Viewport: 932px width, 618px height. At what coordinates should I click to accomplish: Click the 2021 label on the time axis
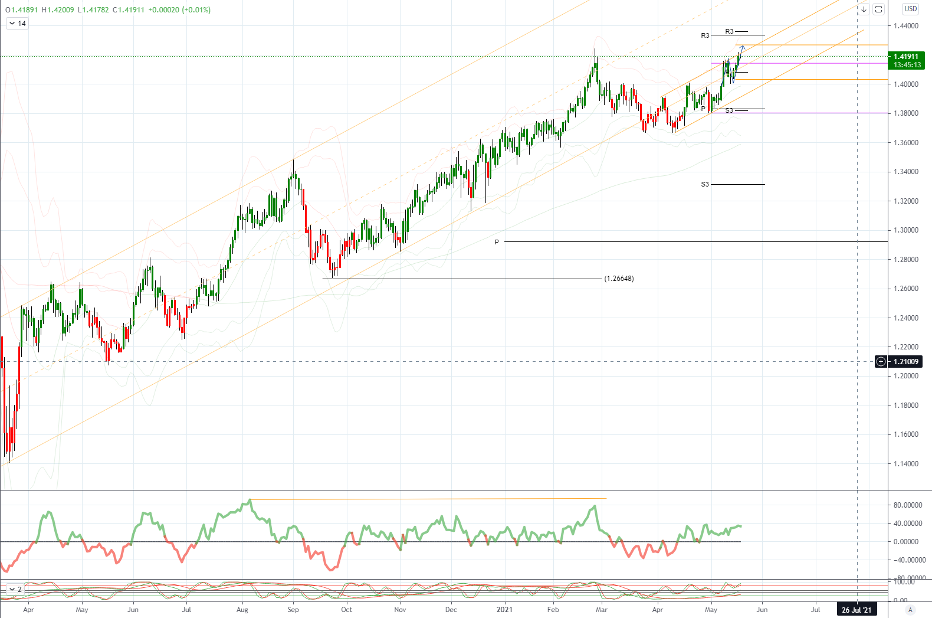pos(504,610)
